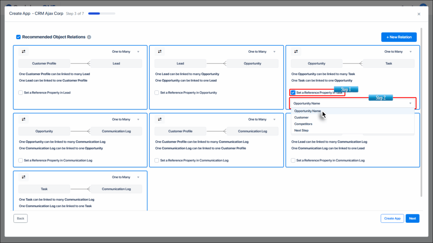The image size is (433, 243).
Task: Click 'Create App - CRM Ajax Corp' title text
Action: tap(36, 13)
